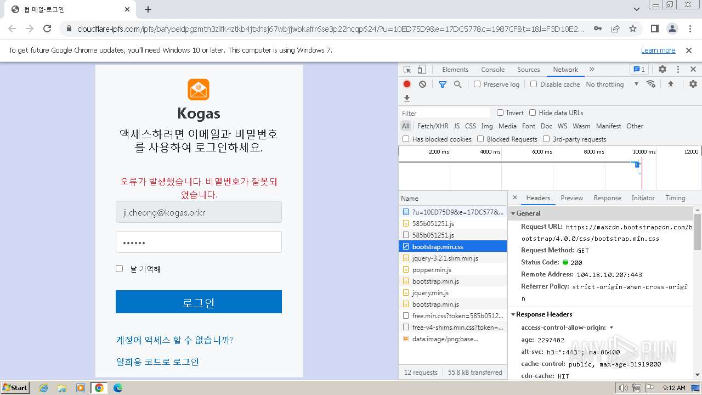Image resolution: width=702 pixels, height=395 pixels.
Task: Click the 일회용 코드로 로그인 link
Action: click(157, 362)
